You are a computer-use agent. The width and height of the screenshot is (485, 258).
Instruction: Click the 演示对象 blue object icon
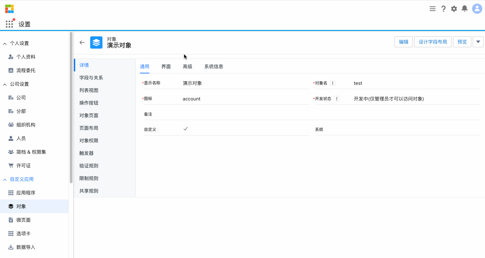(96, 42)
